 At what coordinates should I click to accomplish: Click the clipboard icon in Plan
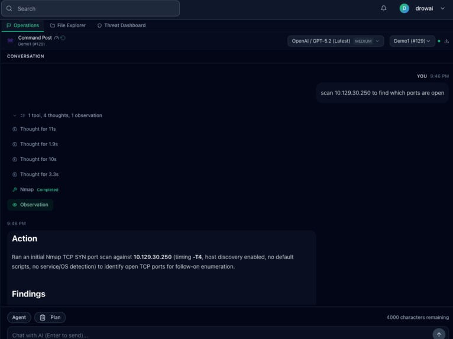(x=43, y=317)
